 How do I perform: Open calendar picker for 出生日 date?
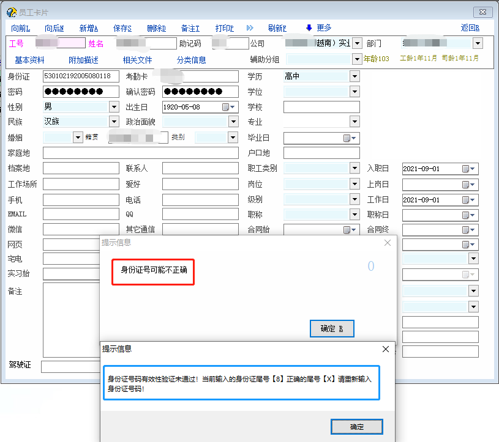[x=227, y=106]
